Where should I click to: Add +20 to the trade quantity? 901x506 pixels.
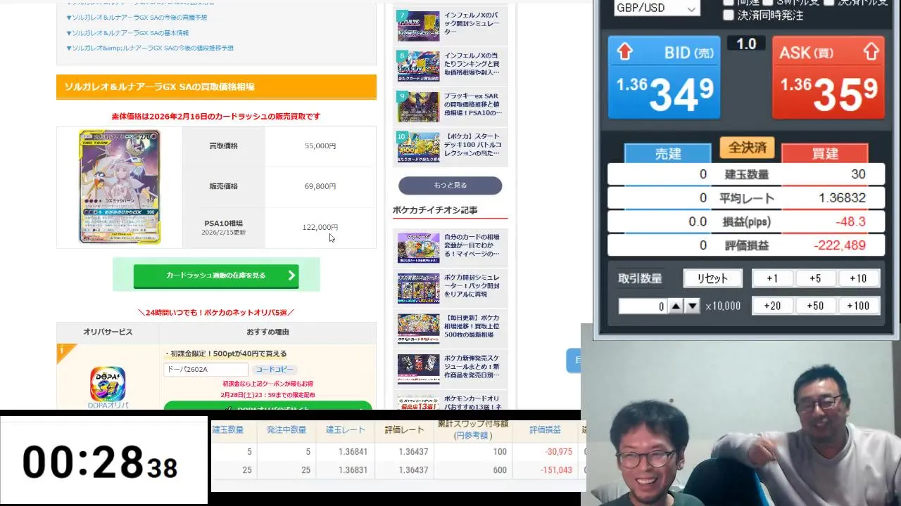[772, 306]
